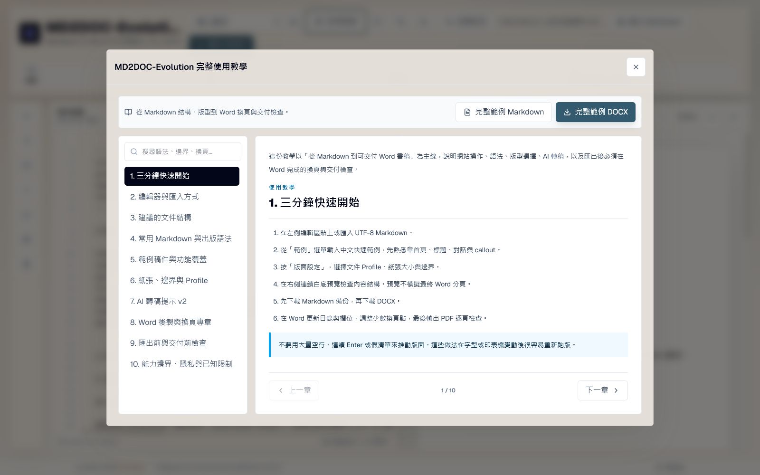
Task: Click the 使用教學 label above heading
Action: [x=282, y=188]
